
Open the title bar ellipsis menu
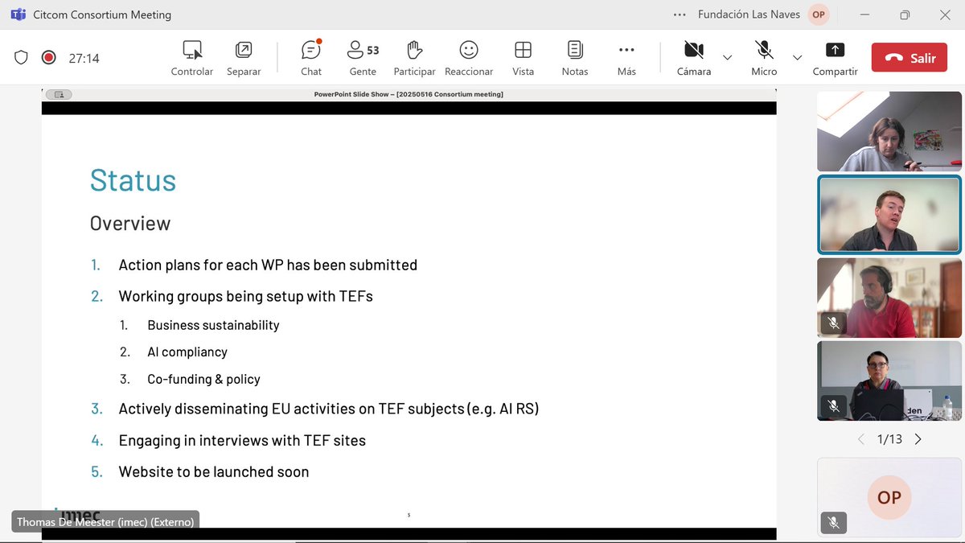pos(680,14)
